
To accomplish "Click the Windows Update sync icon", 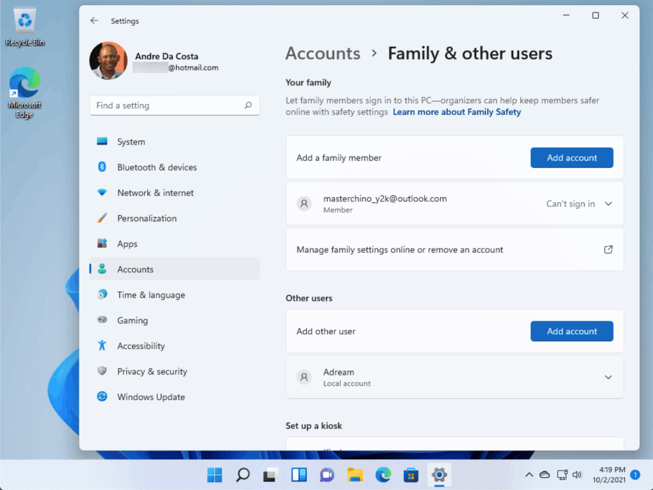I will tap(102, 397).
